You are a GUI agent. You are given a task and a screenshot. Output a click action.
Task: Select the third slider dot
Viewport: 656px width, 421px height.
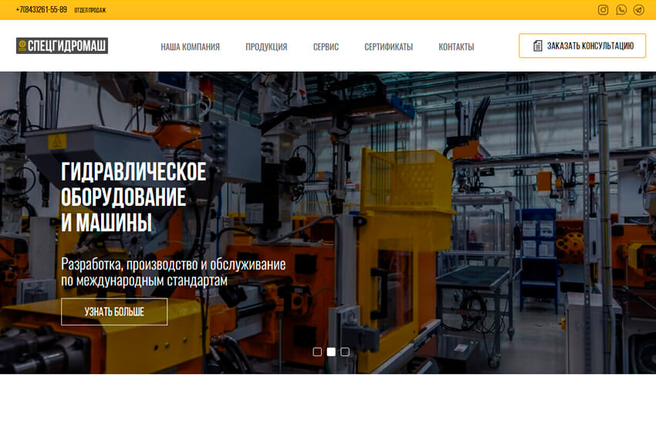pos(345,352)
